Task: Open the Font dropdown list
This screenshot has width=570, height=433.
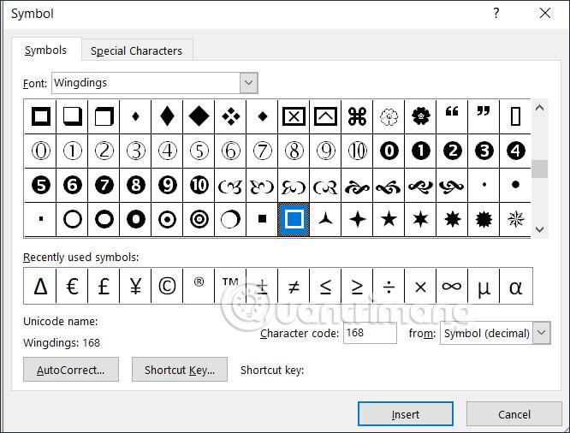Action: coord(249,83)
